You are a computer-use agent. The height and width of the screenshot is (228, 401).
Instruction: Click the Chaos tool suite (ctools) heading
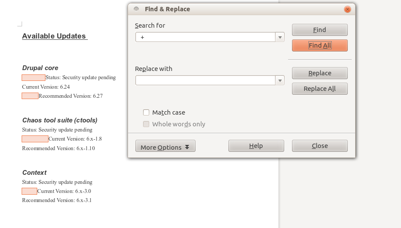pos(60,120)
